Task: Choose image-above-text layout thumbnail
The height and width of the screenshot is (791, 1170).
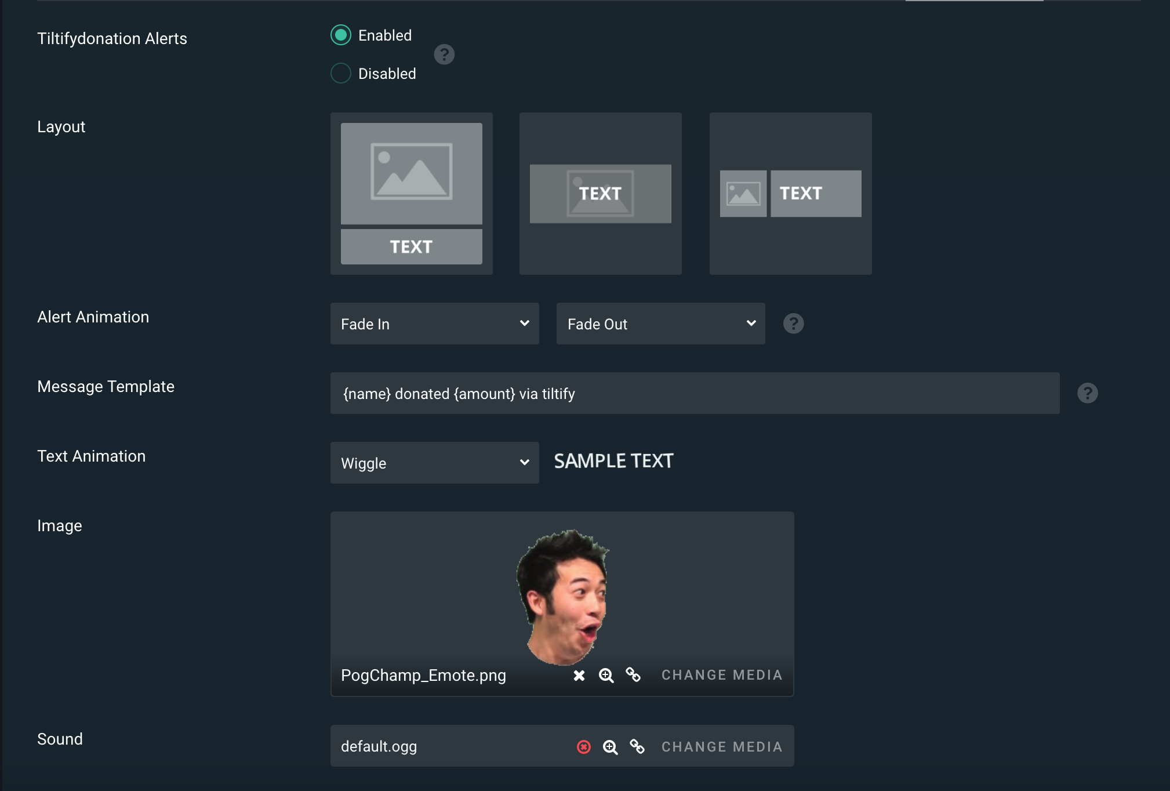Action: click(x=412, y=194)
